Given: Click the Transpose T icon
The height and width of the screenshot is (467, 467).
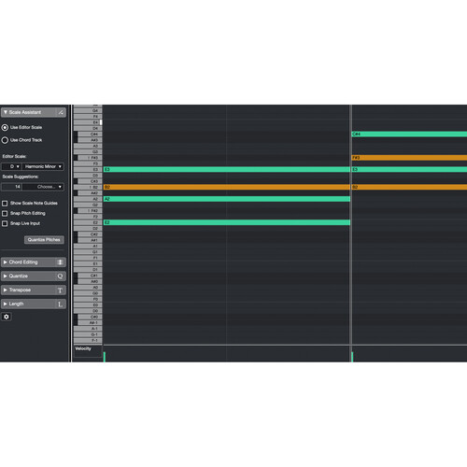Looking at the screenshot, I should tap(60, 290).
